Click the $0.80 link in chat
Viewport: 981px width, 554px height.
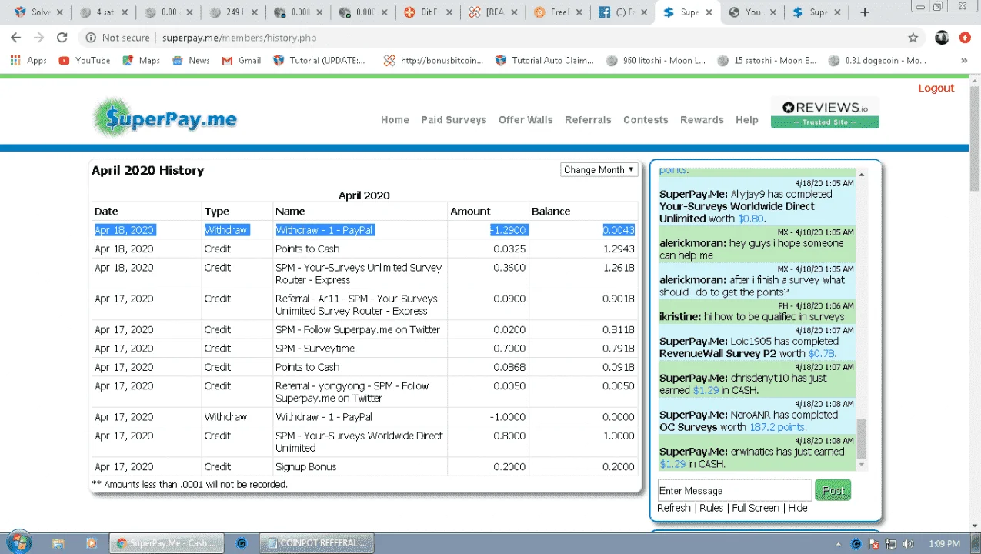(x=751, y=219)
